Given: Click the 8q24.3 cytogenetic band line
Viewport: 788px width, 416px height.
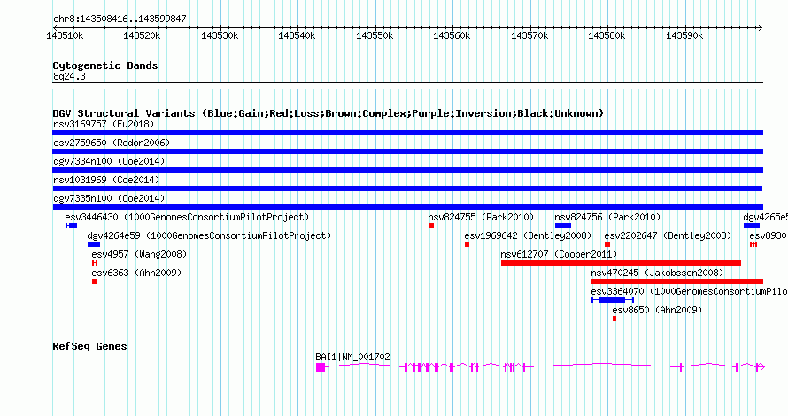Looking at the screenshot, I should pyautogui.click(x=407, y=86).
